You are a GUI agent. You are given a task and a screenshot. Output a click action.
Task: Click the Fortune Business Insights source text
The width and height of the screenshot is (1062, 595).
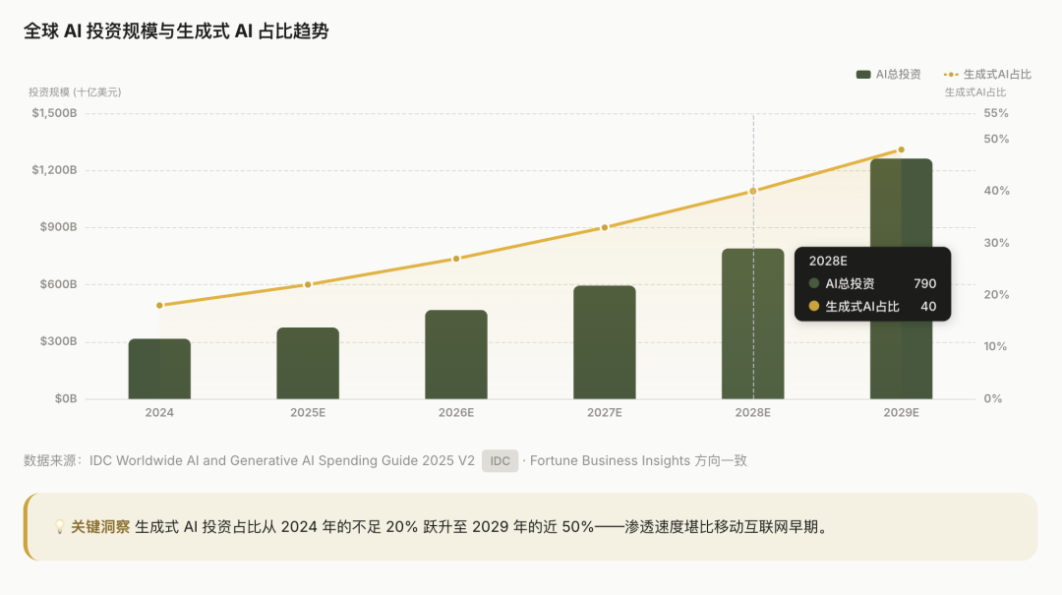point(610,461)
